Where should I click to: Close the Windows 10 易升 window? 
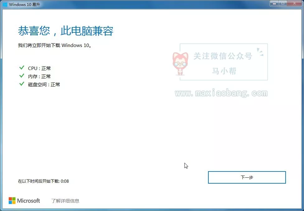click(x=294, y=3)
